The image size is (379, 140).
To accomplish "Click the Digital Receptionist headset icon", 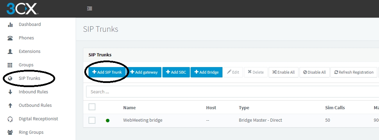I will coord(10,119).
